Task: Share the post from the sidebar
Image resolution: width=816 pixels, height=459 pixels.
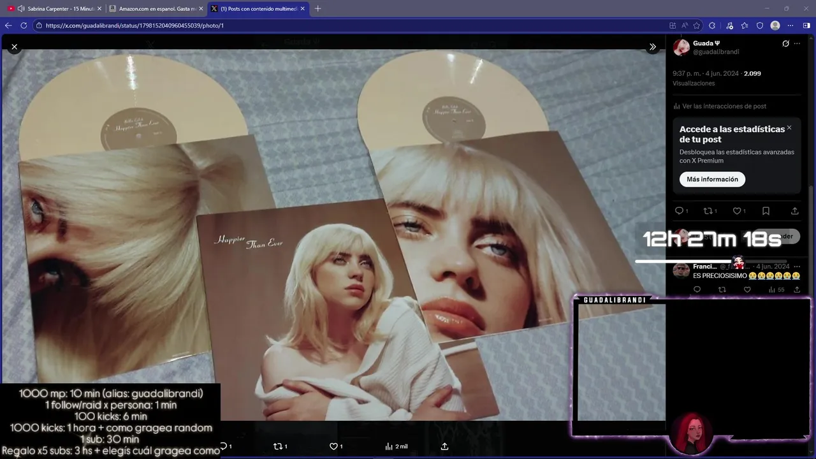Action: click(794, 211)
